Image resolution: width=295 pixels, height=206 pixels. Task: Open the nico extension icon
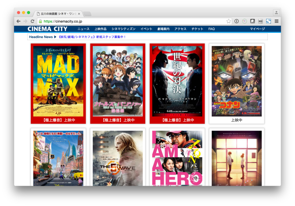coord(260,21)
